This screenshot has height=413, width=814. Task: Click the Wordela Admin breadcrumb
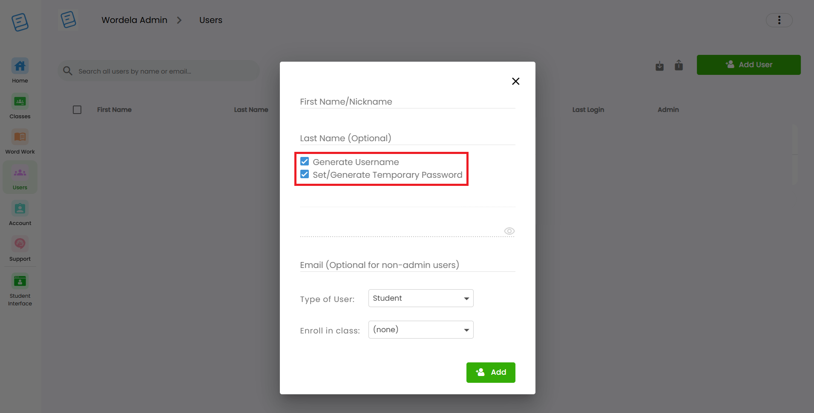coord(134,20)
